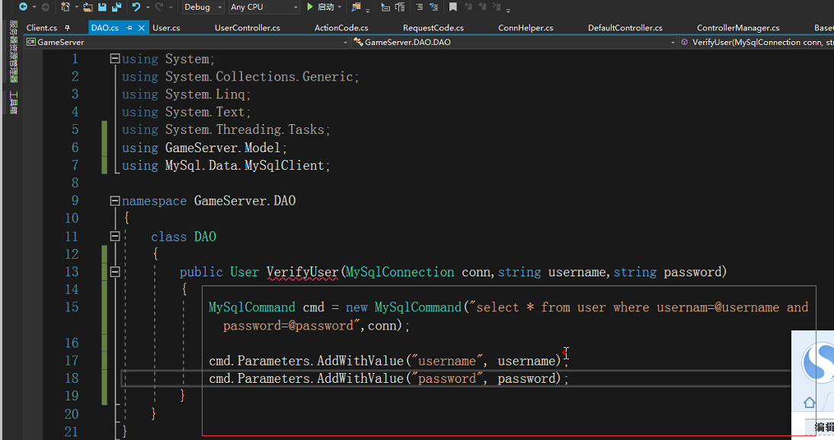Click the Save All icon
This screenshot has width=834, height=440.
click(117, 7)
